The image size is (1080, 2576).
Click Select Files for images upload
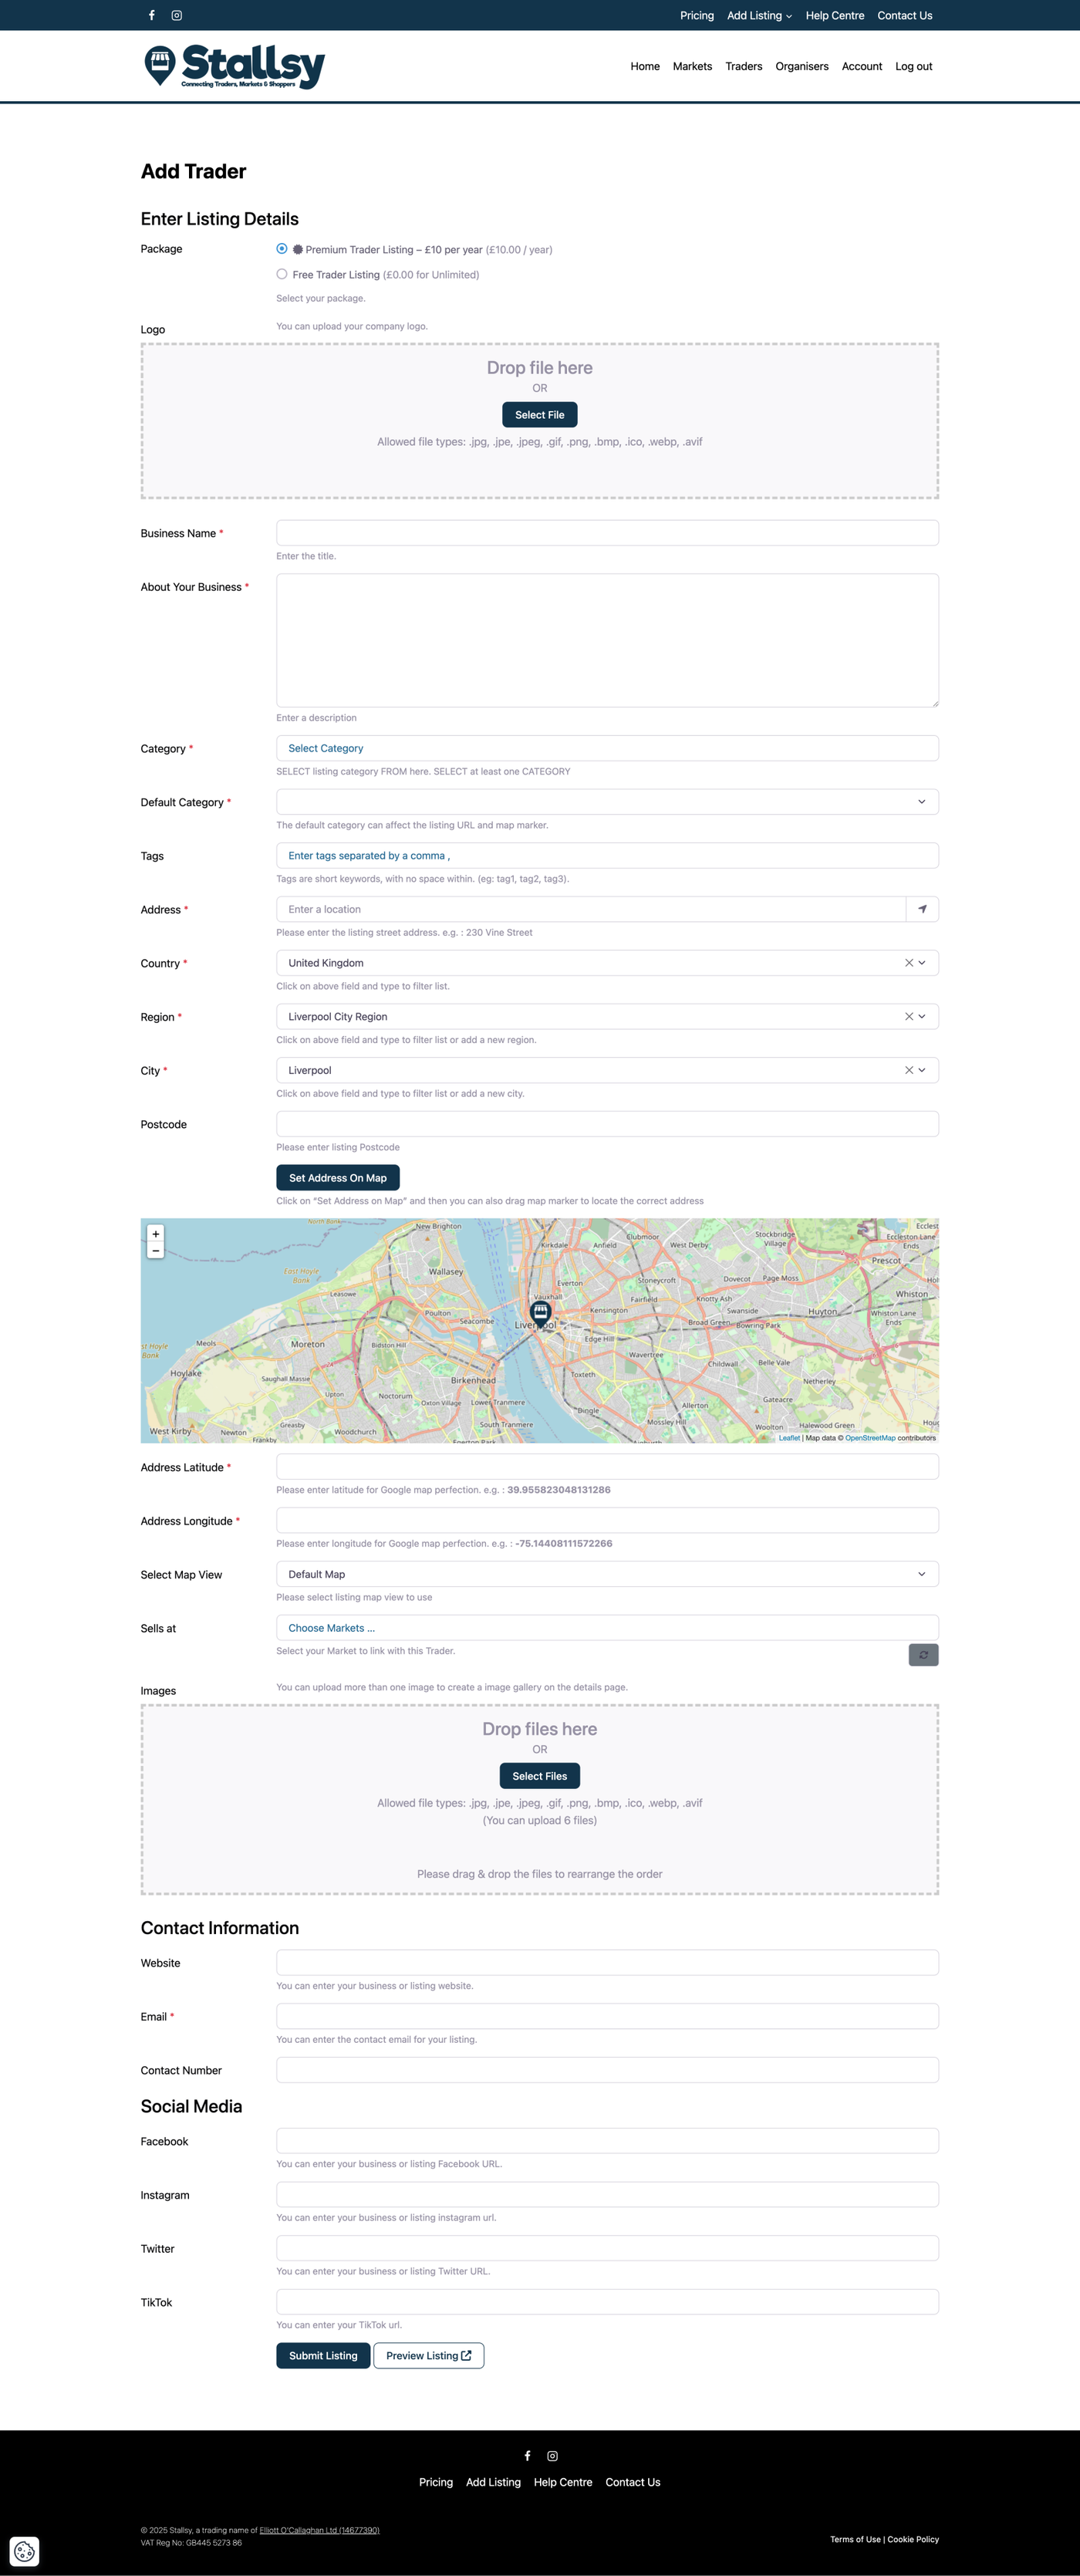[540, 1776]
